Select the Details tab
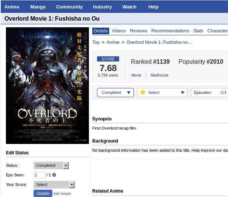Screen dimensions: 228x197 pyautogui.click(x=101, y=31)
